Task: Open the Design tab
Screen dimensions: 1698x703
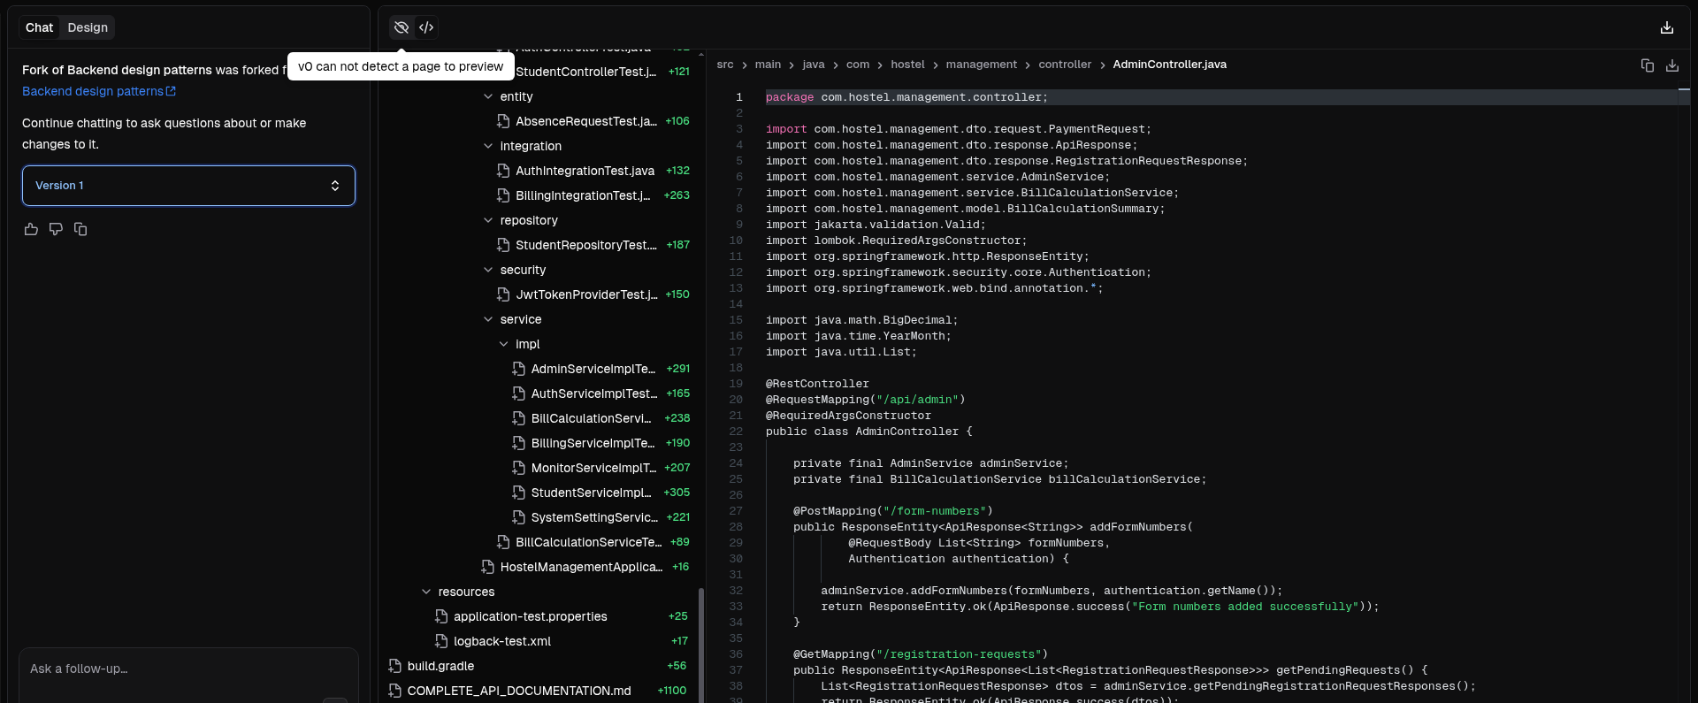Action: point(88,27)
